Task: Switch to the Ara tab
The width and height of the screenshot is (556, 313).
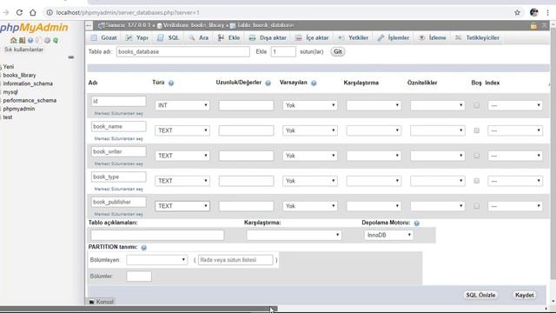Action: (199, 37)
